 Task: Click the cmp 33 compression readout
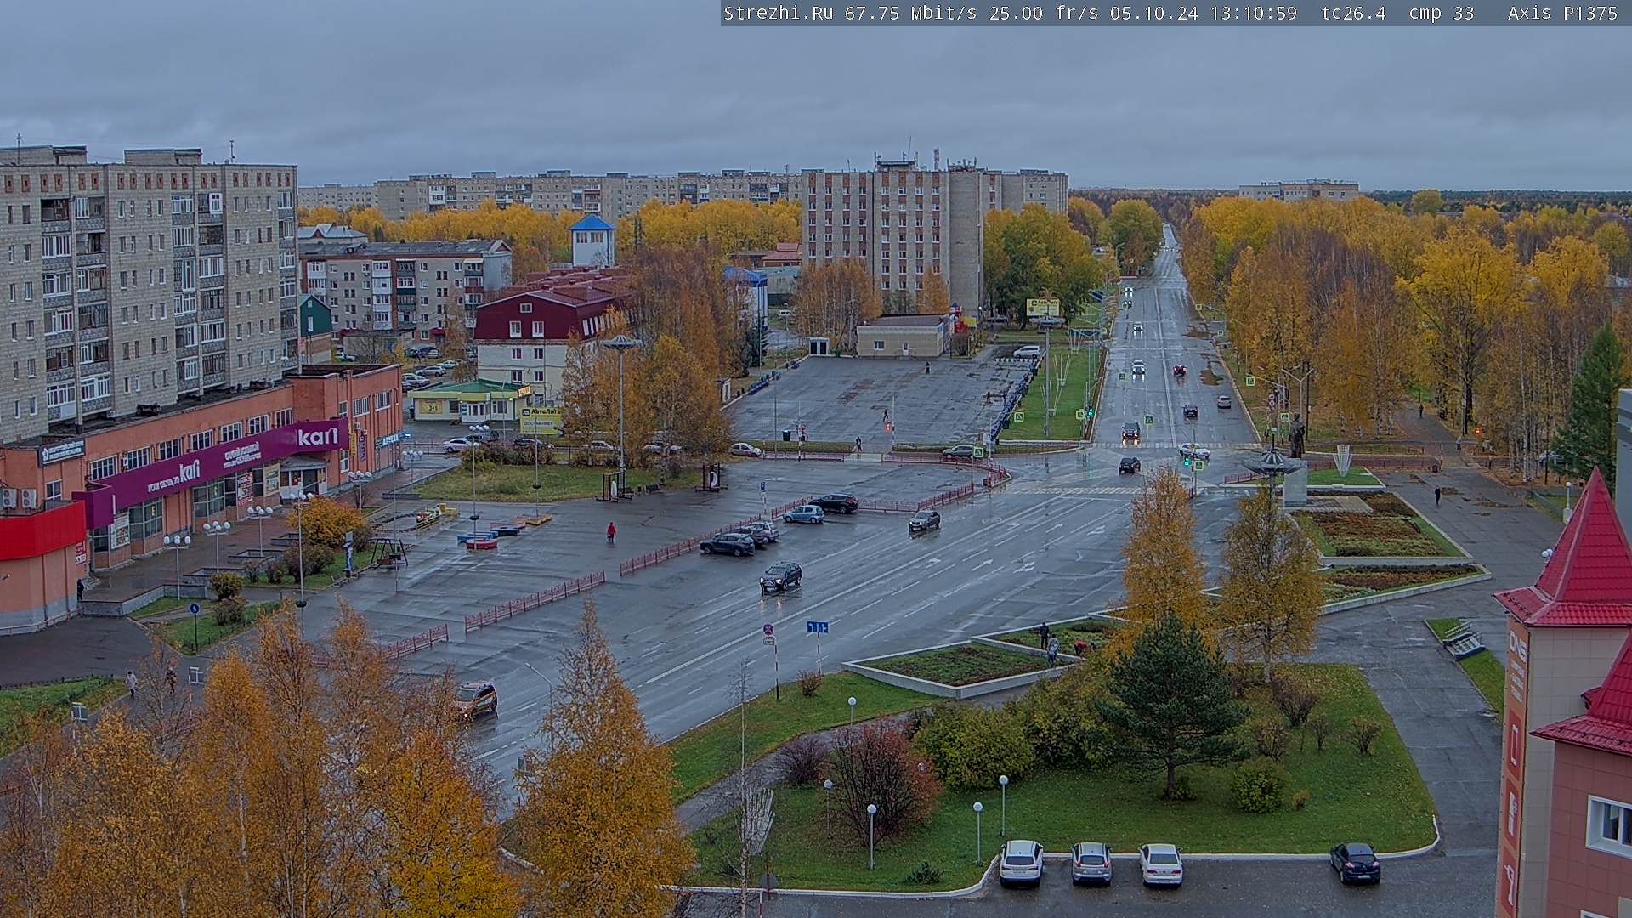(x=1441, y=13)
